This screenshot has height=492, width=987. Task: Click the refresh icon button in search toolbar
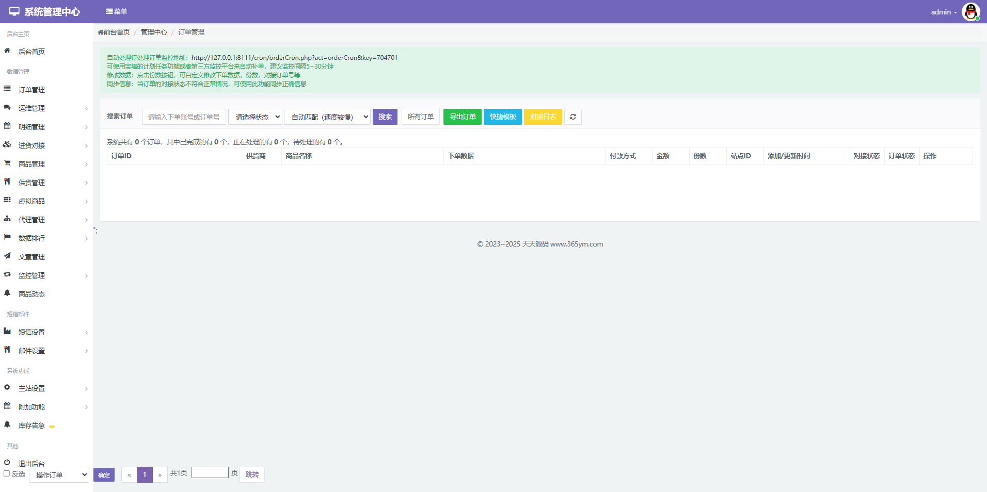click(572, 117)
